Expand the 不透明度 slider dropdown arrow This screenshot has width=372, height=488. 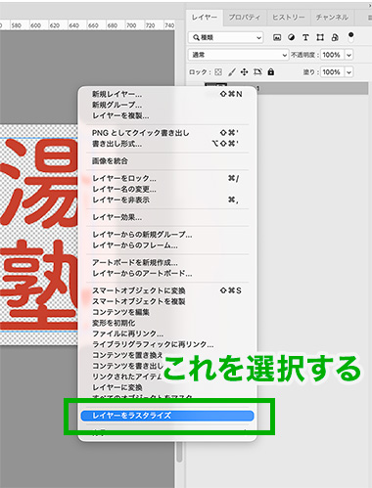point(349,55)
